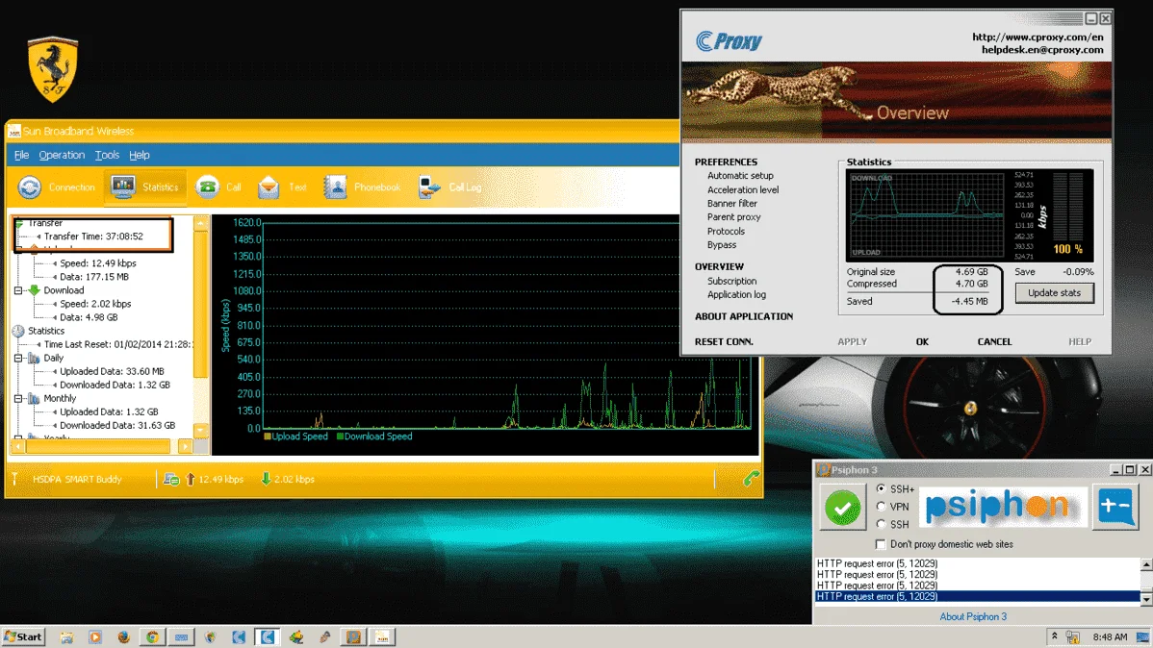
Task: Open the Call Log icon
Action: (x=429, y=187)
